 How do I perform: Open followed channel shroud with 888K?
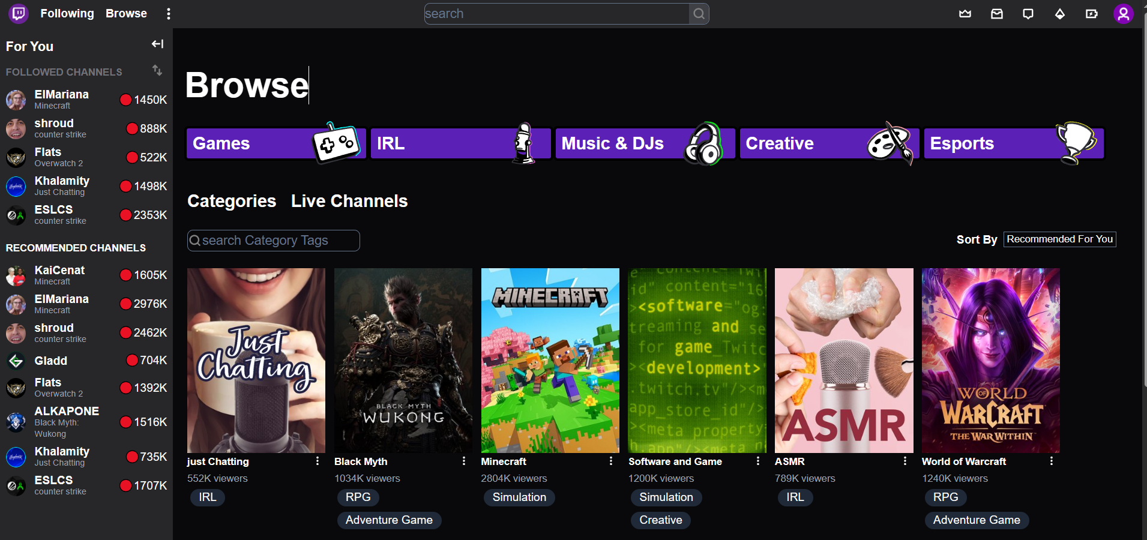click(86, 128)
